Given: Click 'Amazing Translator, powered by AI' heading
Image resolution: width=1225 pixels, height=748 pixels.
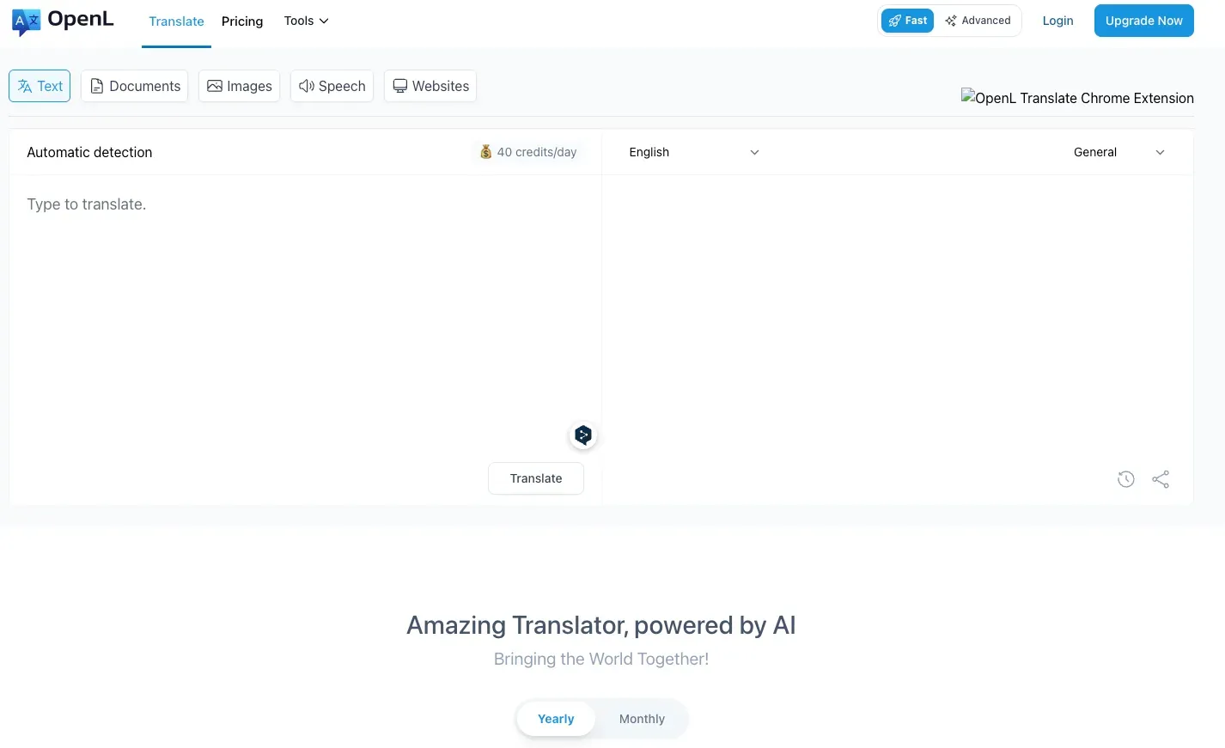Looking at the screenshot, I should [x=601, y=625].
